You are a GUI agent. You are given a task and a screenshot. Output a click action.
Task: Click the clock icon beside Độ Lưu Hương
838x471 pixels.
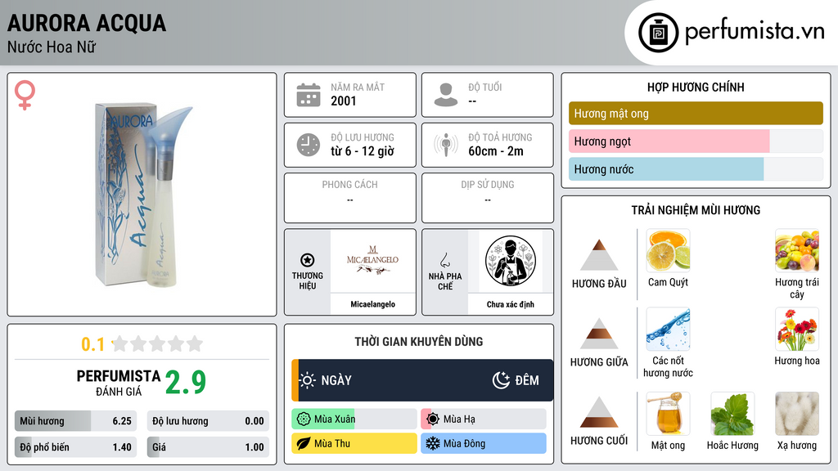coord(309,145)
